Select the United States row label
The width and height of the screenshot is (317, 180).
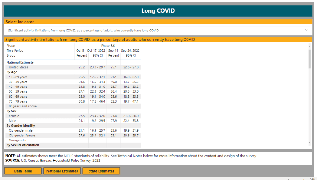point(18,67)
